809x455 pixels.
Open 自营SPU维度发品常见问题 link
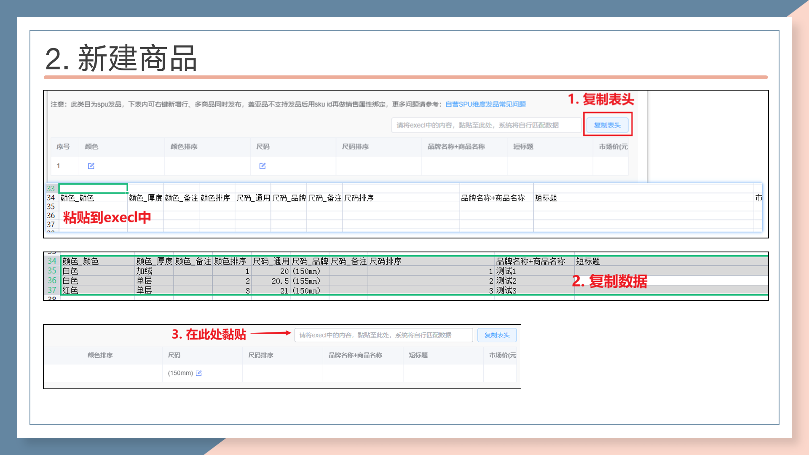tap(485, 104)
